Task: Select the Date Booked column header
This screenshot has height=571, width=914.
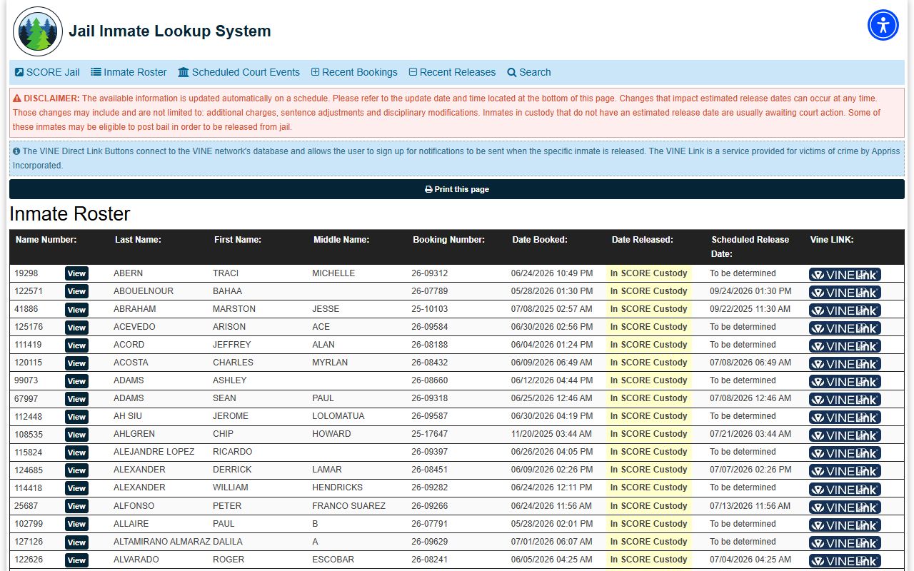Action: click(x=540, y=240)
